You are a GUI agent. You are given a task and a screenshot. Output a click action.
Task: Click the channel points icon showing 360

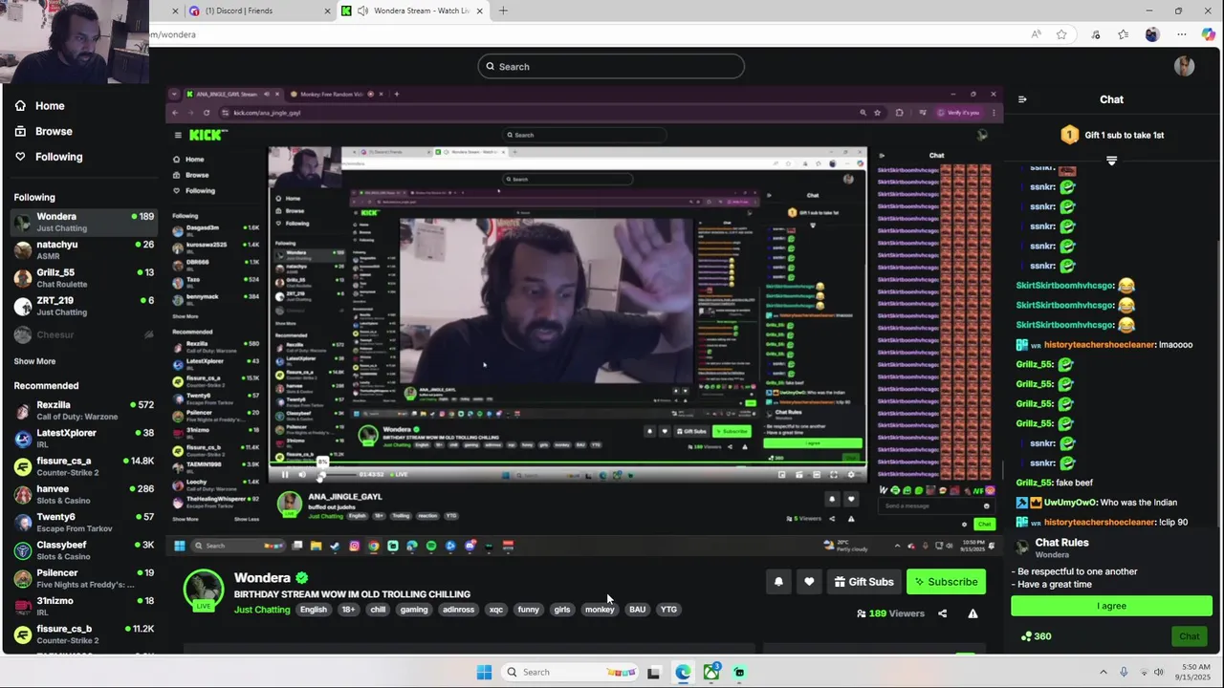(1036, 636)
